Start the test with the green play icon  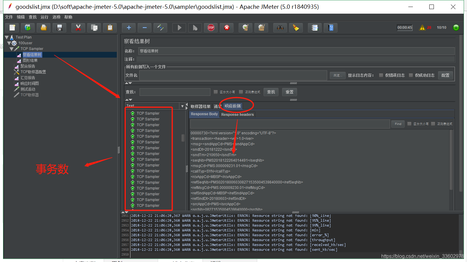tap(179, 28)
